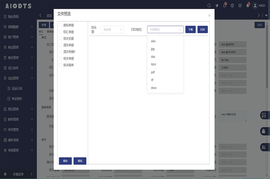Expand 库存管理 sidebar menu
270x179 pixels.
pyautogui.click(x=18, y=130)
